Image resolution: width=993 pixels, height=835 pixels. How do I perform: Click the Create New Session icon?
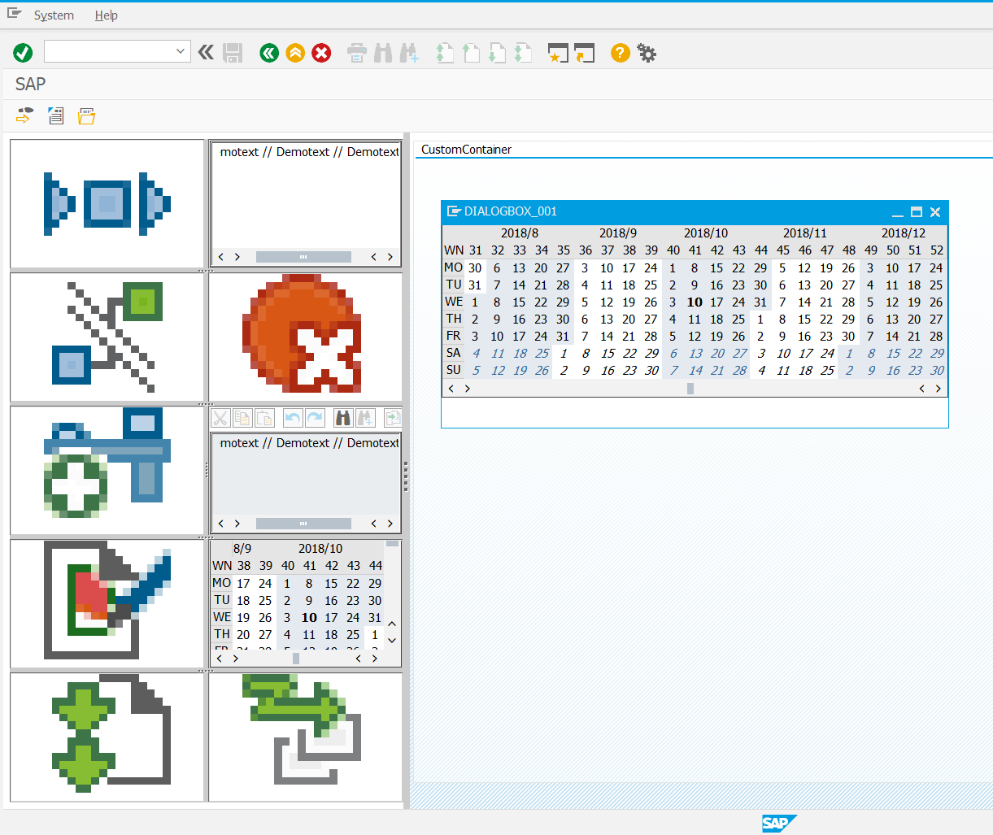coord(558,53)
